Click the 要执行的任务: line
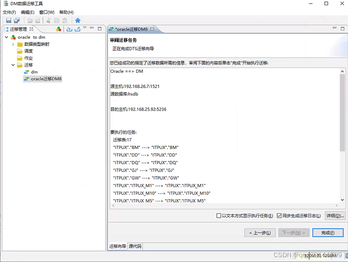348x262 pixels. (x=124, y=132)
